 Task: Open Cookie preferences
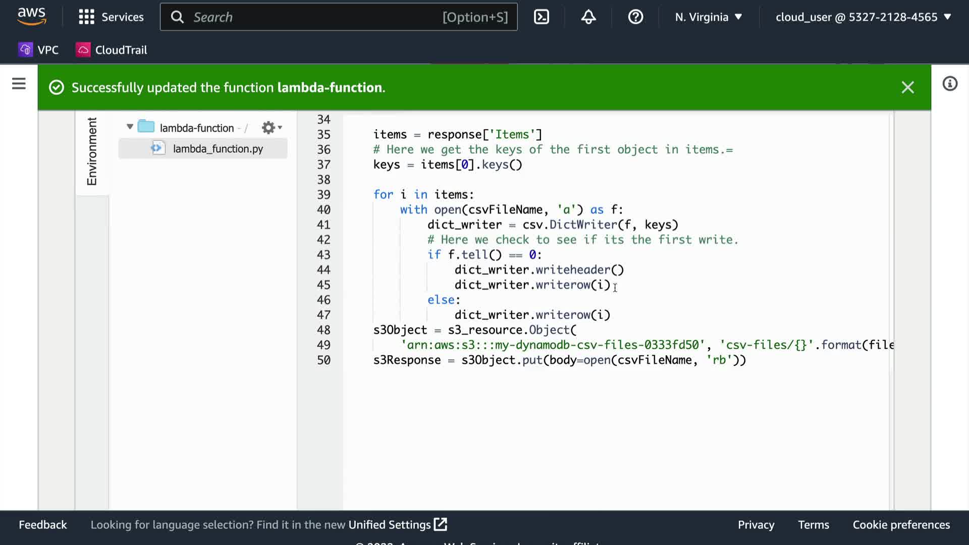coord(901,525)
